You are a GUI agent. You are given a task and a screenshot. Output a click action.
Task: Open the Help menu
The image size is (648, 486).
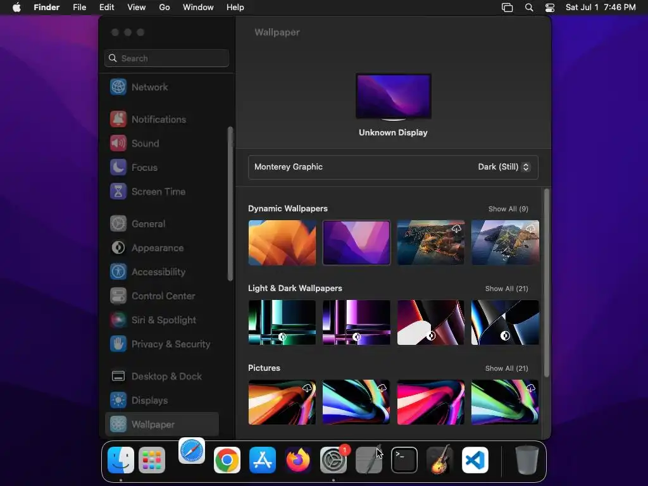click(x=235, y=8)
